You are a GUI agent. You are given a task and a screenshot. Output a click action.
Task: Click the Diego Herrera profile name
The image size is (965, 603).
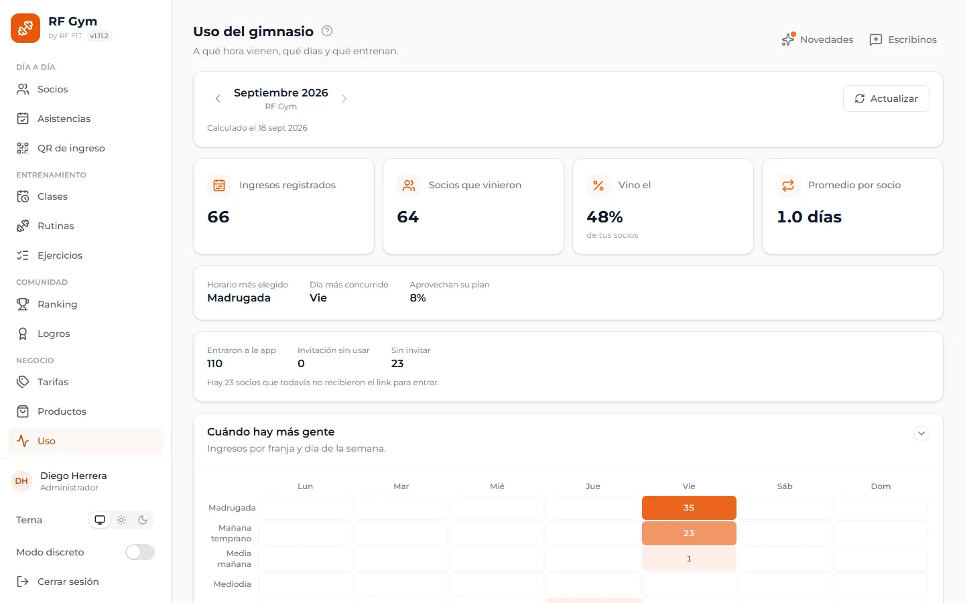(74, 476)
